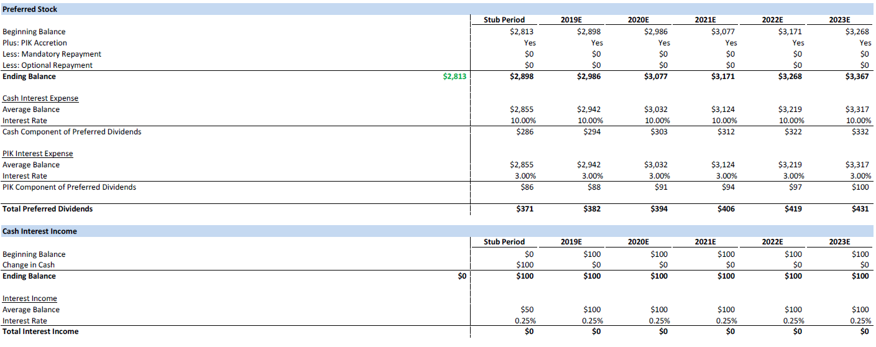This screenshot has width=876, height=347.
Task: Select the Cash Interest Income section header
Action: (436, 231)
